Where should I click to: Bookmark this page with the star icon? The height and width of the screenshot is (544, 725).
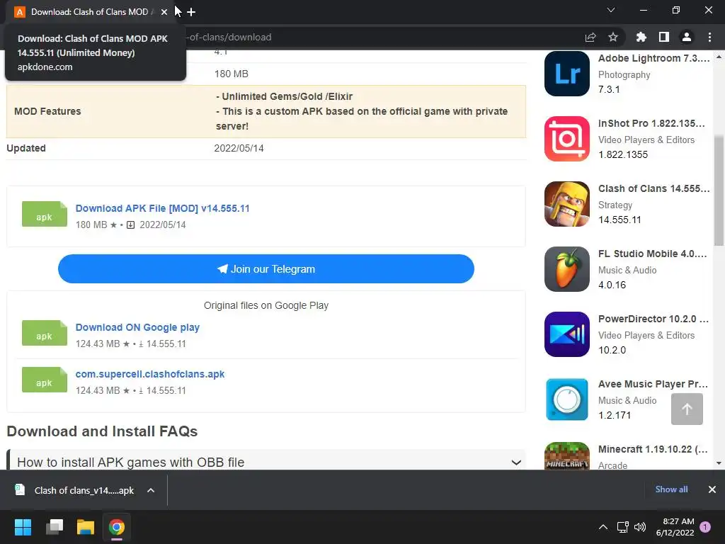point(613,37)
